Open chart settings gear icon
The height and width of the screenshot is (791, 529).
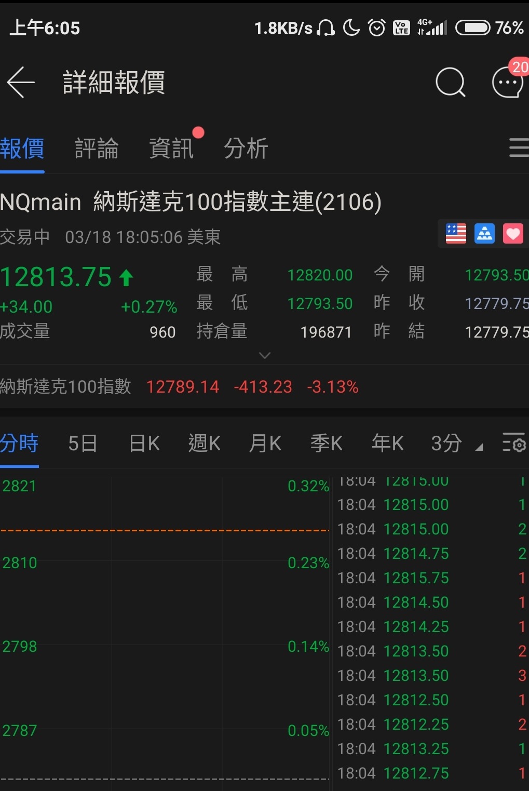point(514,444)
